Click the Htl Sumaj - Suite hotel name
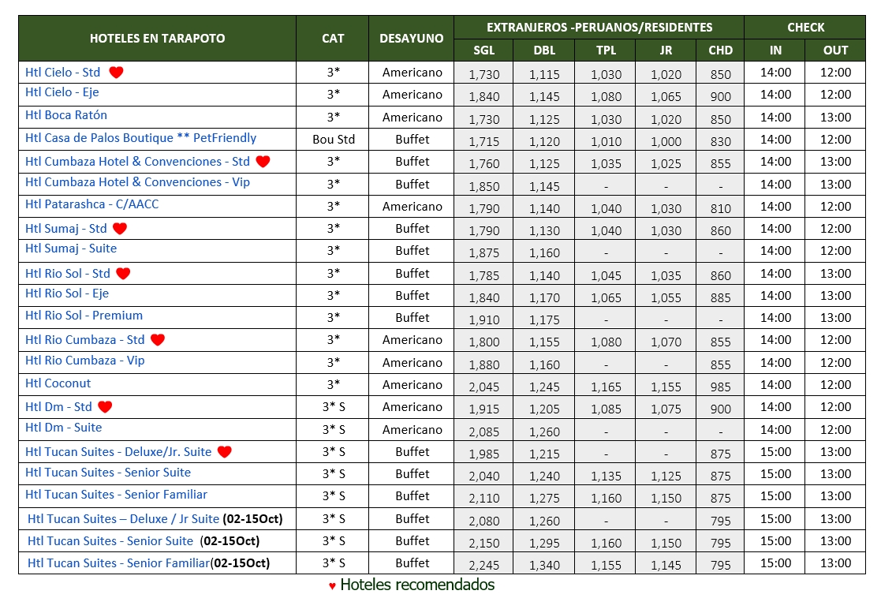This screenshot has height=598, width=881. coord(71,249)
